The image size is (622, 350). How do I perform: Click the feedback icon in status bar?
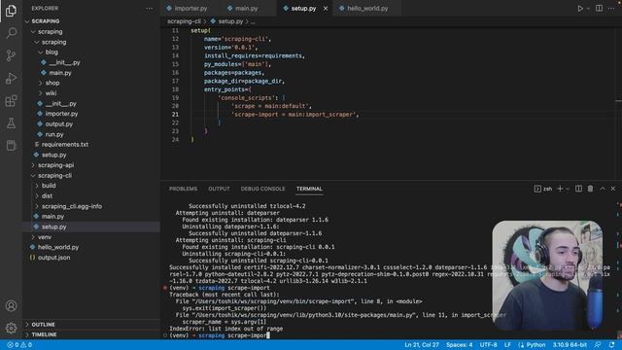click(x=598, y=345)
